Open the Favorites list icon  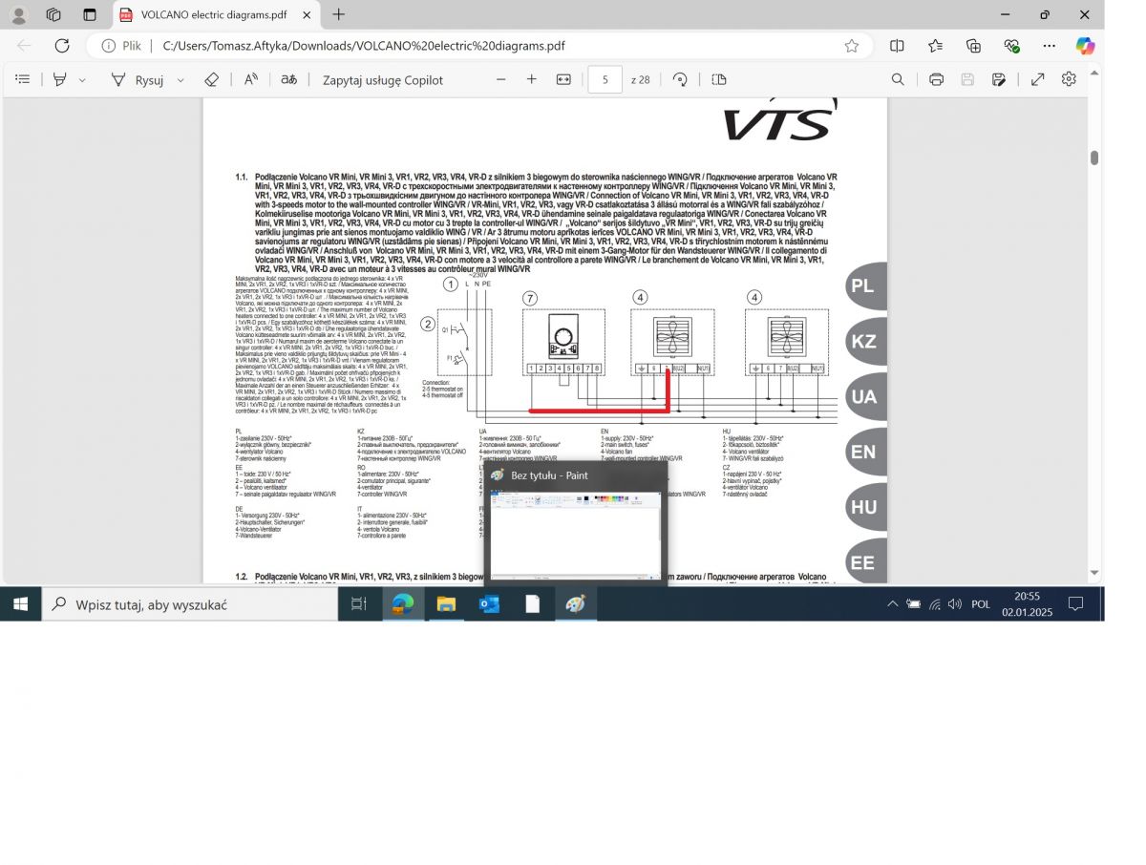click(935, 46)
